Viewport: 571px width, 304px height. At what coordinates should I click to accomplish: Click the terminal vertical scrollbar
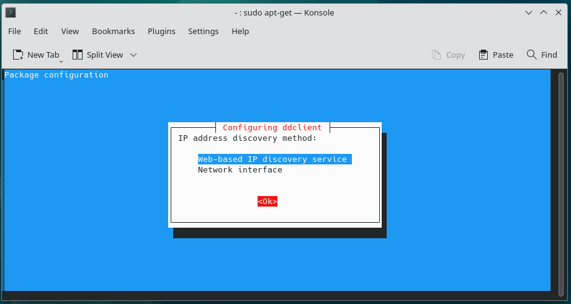point(561,184)
